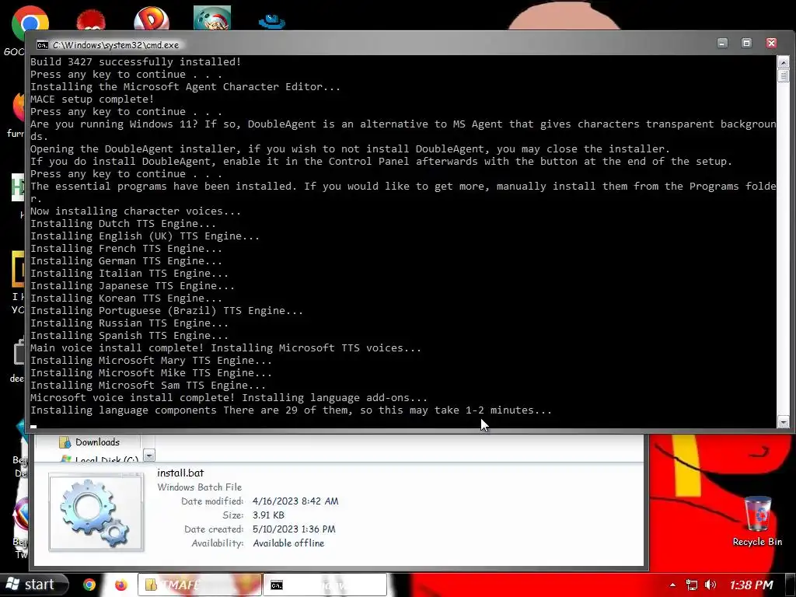Viewport: 796px width, 597px height.
Task: Click the cmd vertical scrollbar thumb
Action: (784, 75)
